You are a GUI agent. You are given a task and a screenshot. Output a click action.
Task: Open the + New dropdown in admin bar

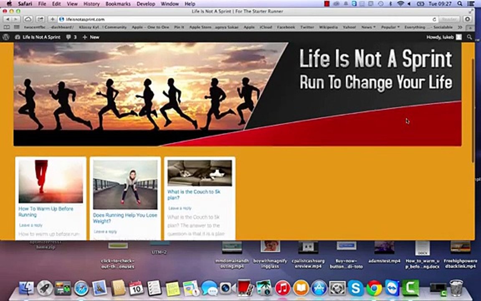[x=91, y=37]
